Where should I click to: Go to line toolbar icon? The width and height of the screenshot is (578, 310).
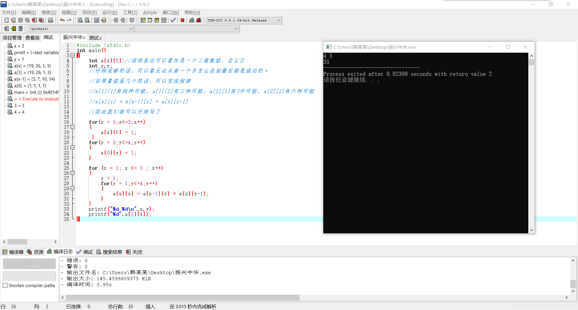[x=104, y=20]
